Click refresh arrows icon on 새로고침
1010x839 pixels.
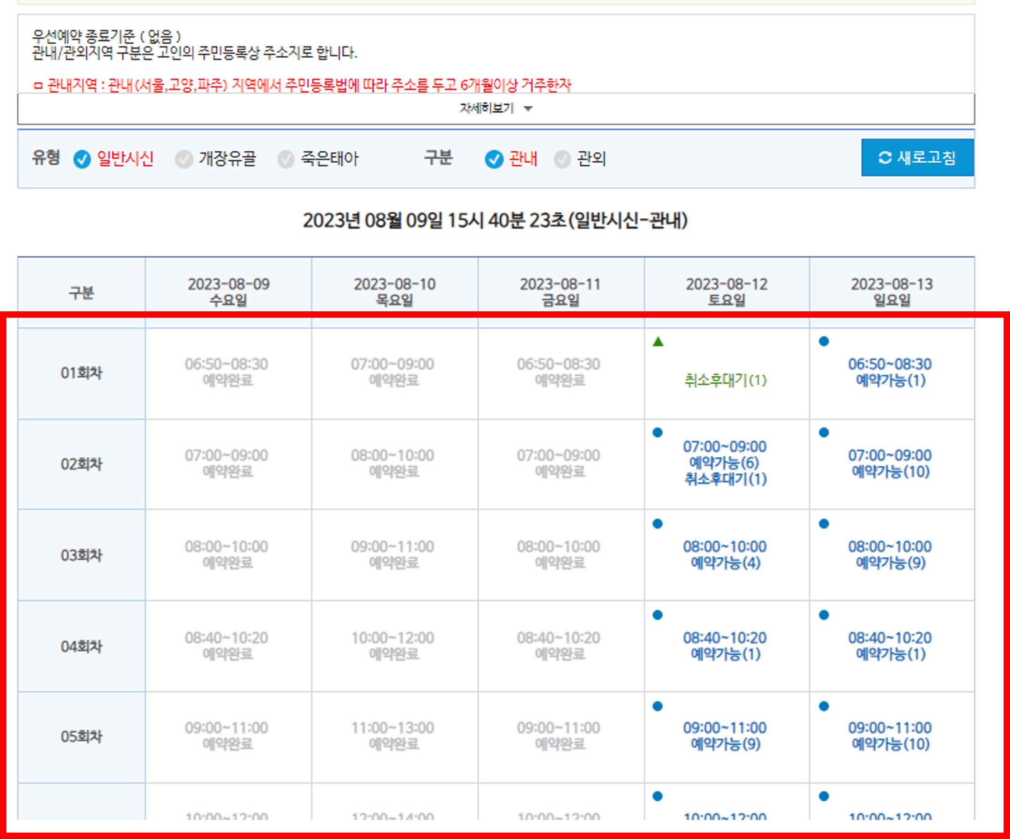coord(884,158)
